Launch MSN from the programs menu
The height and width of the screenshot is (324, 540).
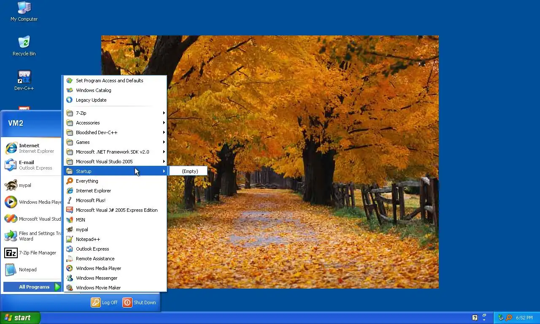pos(115,220)
